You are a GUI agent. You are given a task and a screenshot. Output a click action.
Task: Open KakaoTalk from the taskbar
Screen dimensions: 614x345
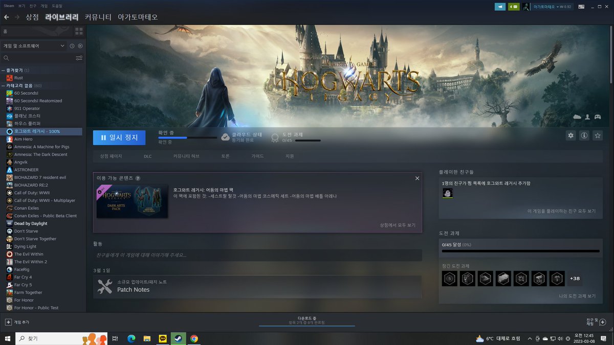[x=163, y=338]
